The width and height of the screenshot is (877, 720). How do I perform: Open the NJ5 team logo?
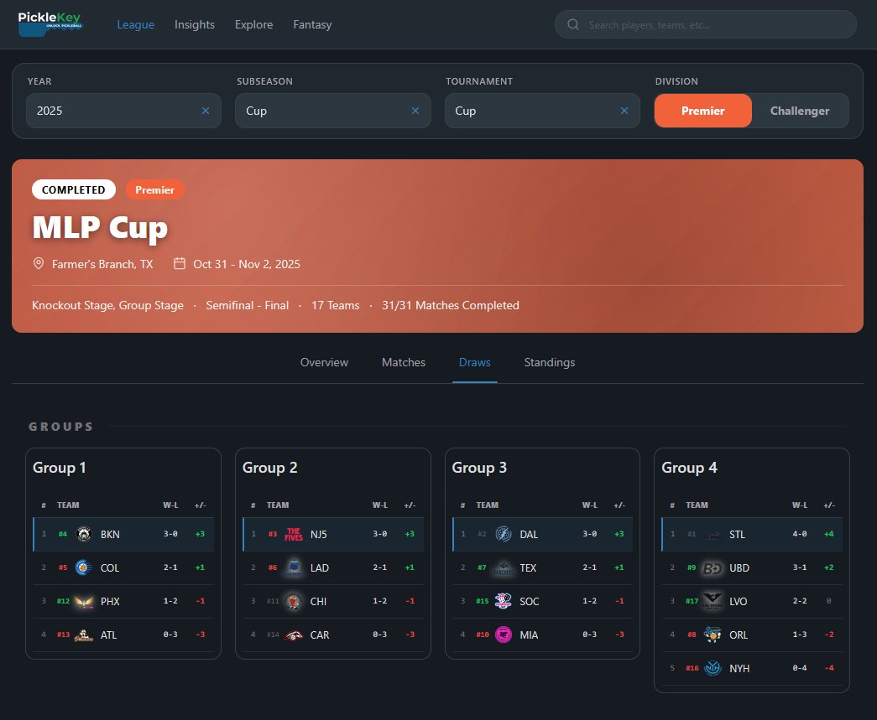294,534
